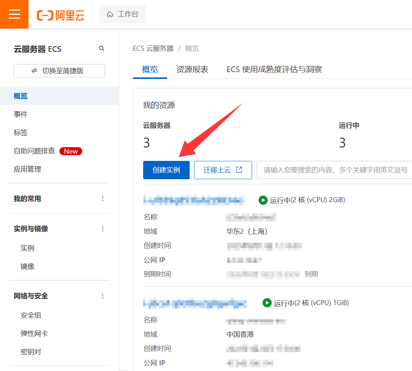Open 事件 in the left menu
Viewport: 412px width, 371px height.
coord(21,114)
